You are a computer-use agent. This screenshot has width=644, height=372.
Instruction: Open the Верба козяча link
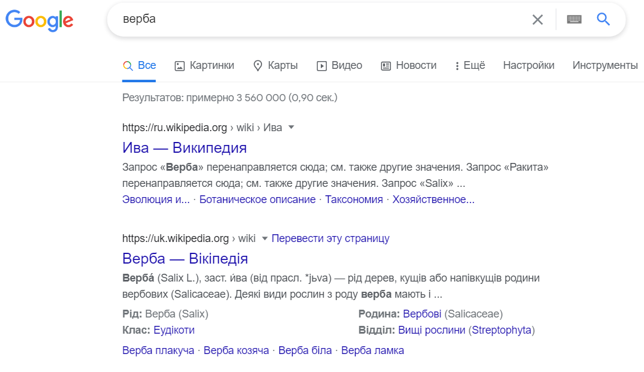pos(236,350)
